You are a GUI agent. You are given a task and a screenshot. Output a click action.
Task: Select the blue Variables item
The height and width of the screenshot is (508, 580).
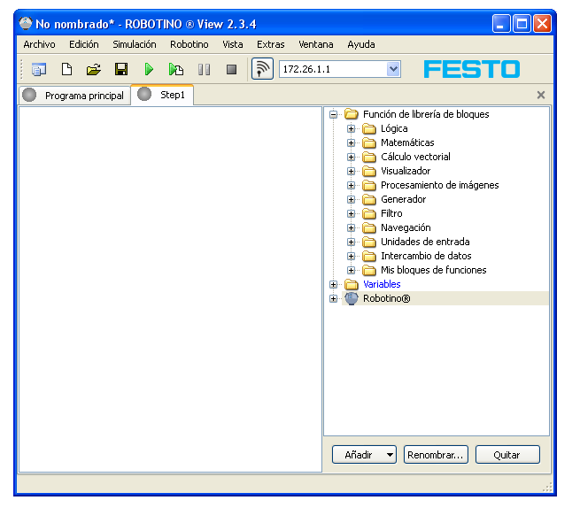click(382, 284)
